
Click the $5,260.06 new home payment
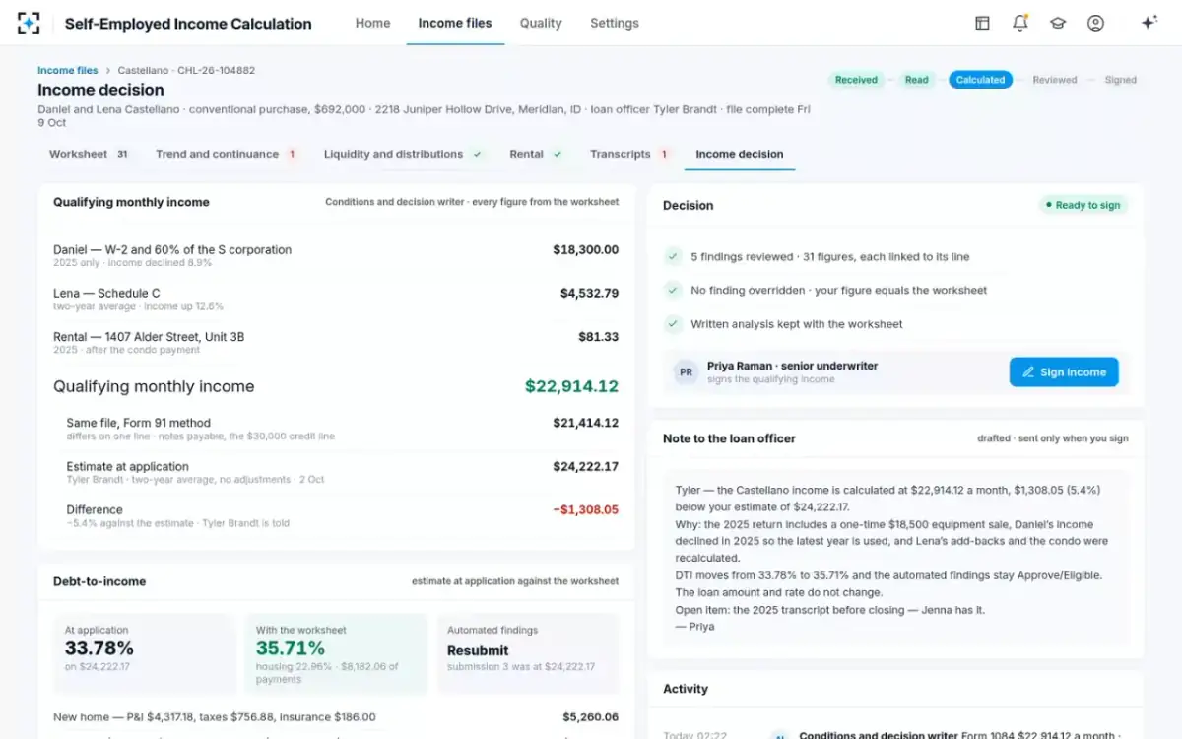[x=591, y=717]
